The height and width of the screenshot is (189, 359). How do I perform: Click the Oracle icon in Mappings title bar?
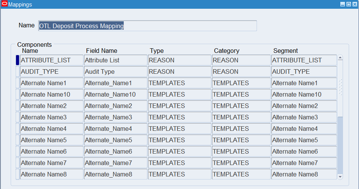click(x=4, y=4)
